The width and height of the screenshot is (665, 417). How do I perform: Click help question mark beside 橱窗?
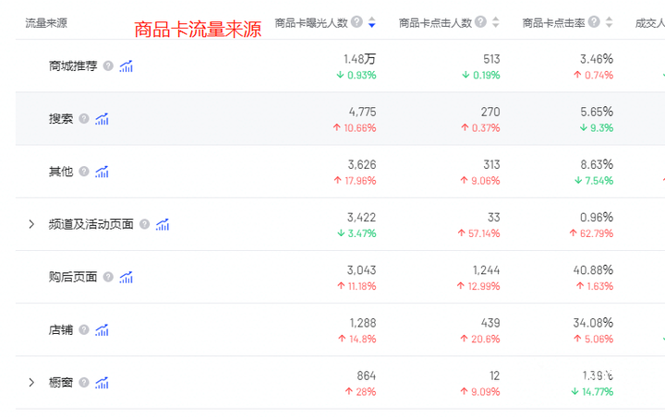tap(84, 382)
